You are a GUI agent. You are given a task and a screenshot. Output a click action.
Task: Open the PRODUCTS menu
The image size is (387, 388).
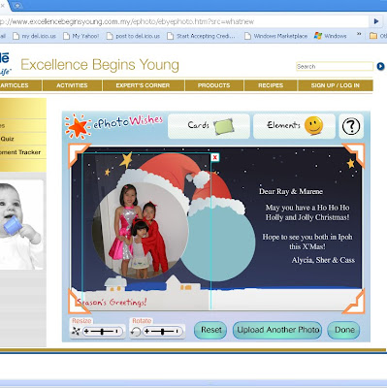(x=214, y=85)
